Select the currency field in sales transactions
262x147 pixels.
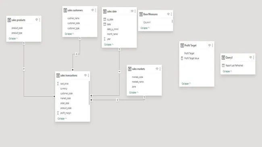pos(64,89)
